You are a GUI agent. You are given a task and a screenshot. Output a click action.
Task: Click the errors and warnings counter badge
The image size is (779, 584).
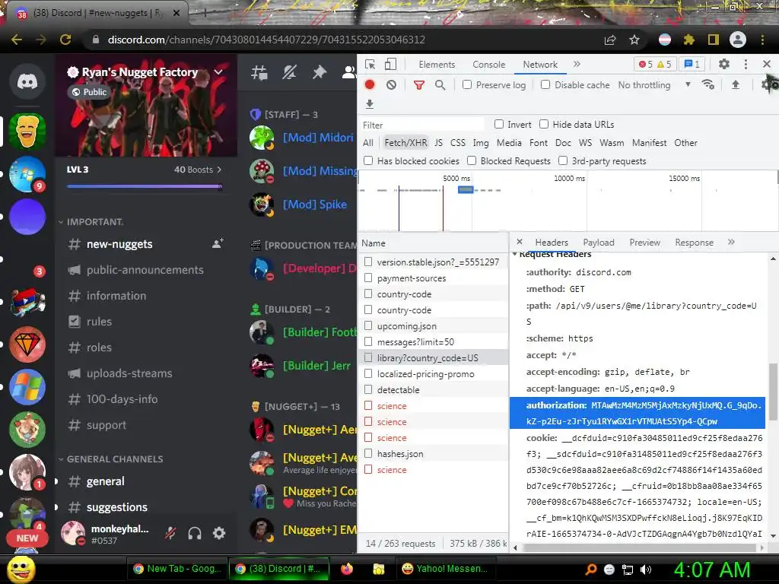click(655, 64)
